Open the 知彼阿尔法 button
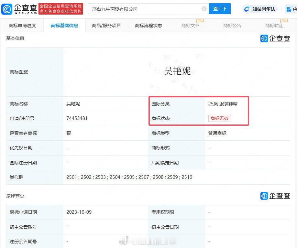This screenshot has width=297, height=248. (x=260, y=9)
